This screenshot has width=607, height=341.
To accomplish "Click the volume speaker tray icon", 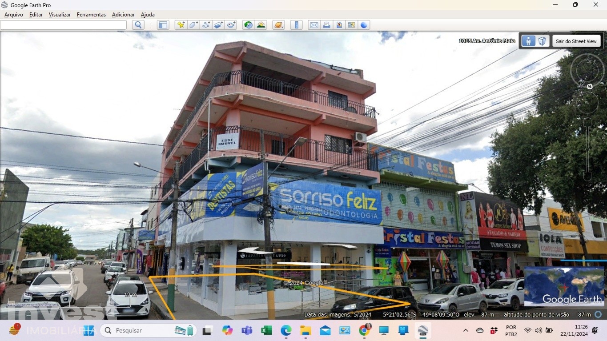I will 539,330.
